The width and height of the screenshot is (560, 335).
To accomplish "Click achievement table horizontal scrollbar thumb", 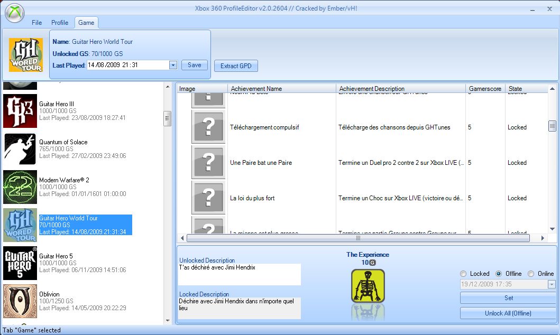I will coord(358,238).
